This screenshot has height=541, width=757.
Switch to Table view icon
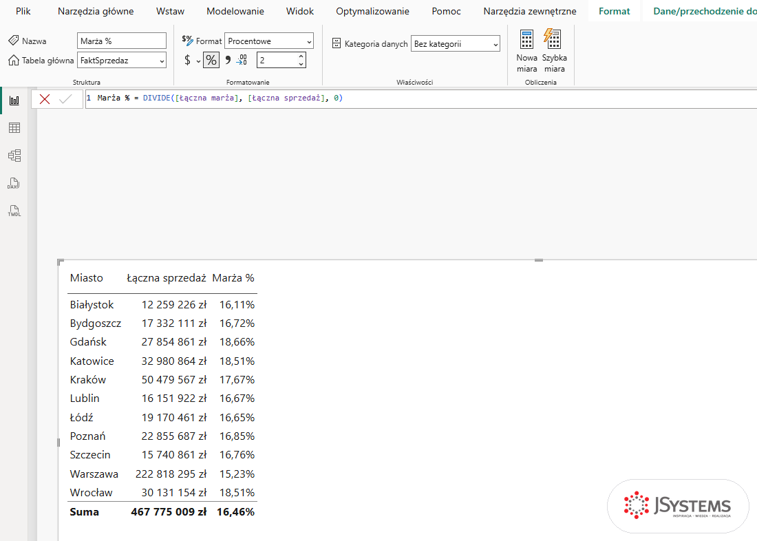[14, 127]
